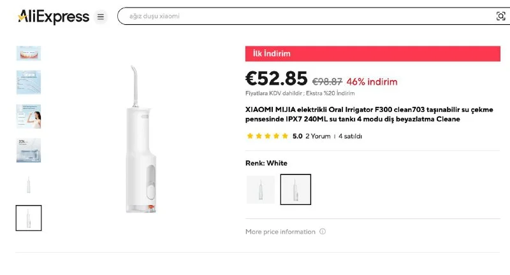Choose the selected White color swatch
The image size is (510, 275).
[296, 190]
